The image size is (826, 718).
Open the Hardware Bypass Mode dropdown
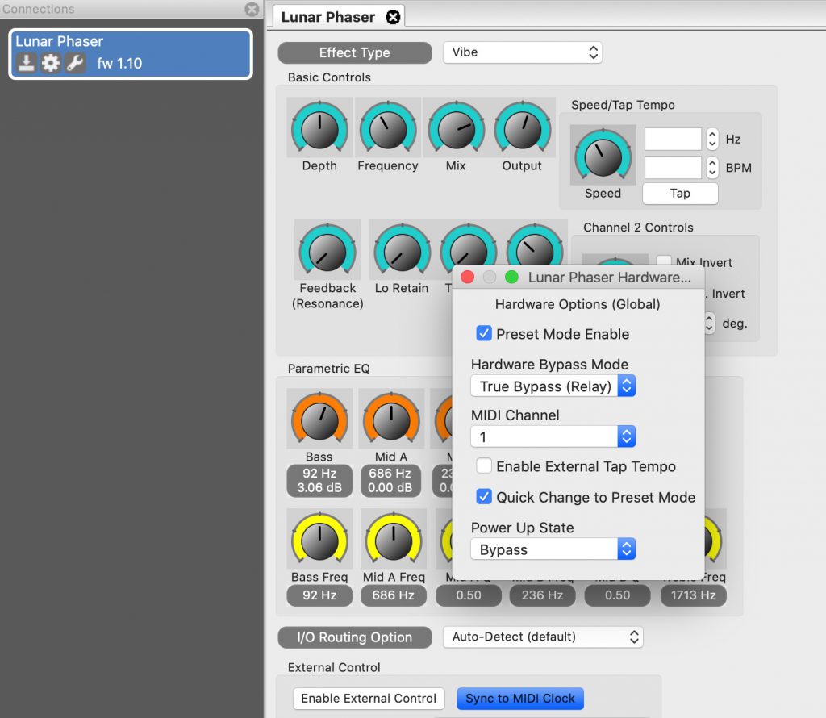click(553, 386)
